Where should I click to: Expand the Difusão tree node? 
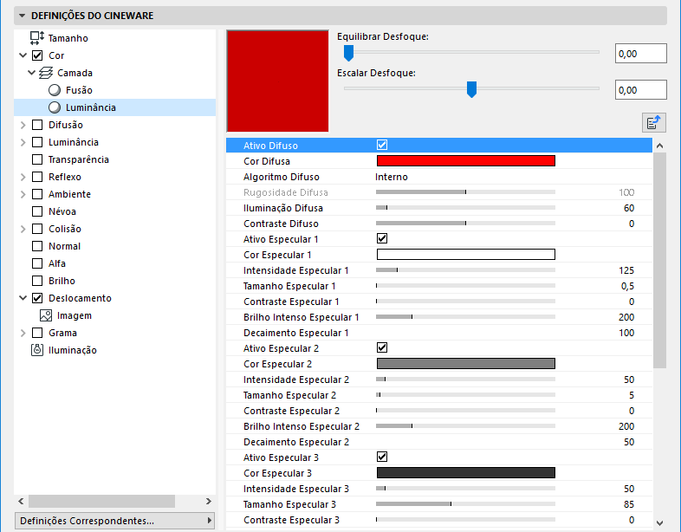pyautogui.click(x=23, y=125)
